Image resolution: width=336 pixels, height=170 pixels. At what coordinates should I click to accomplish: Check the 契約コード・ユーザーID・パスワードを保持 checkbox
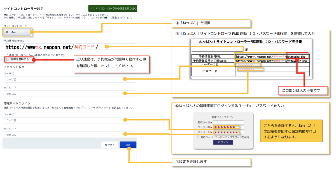click(198, 137)
